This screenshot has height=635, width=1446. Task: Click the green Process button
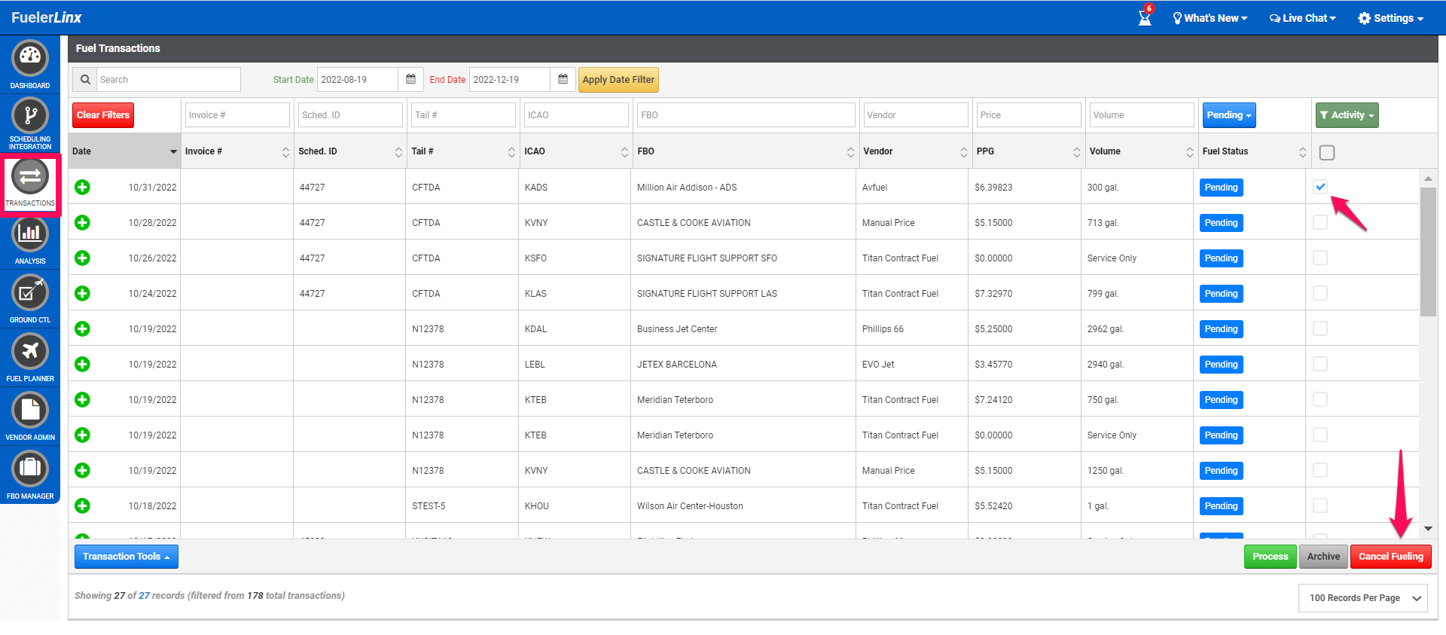pos(1271,557)
